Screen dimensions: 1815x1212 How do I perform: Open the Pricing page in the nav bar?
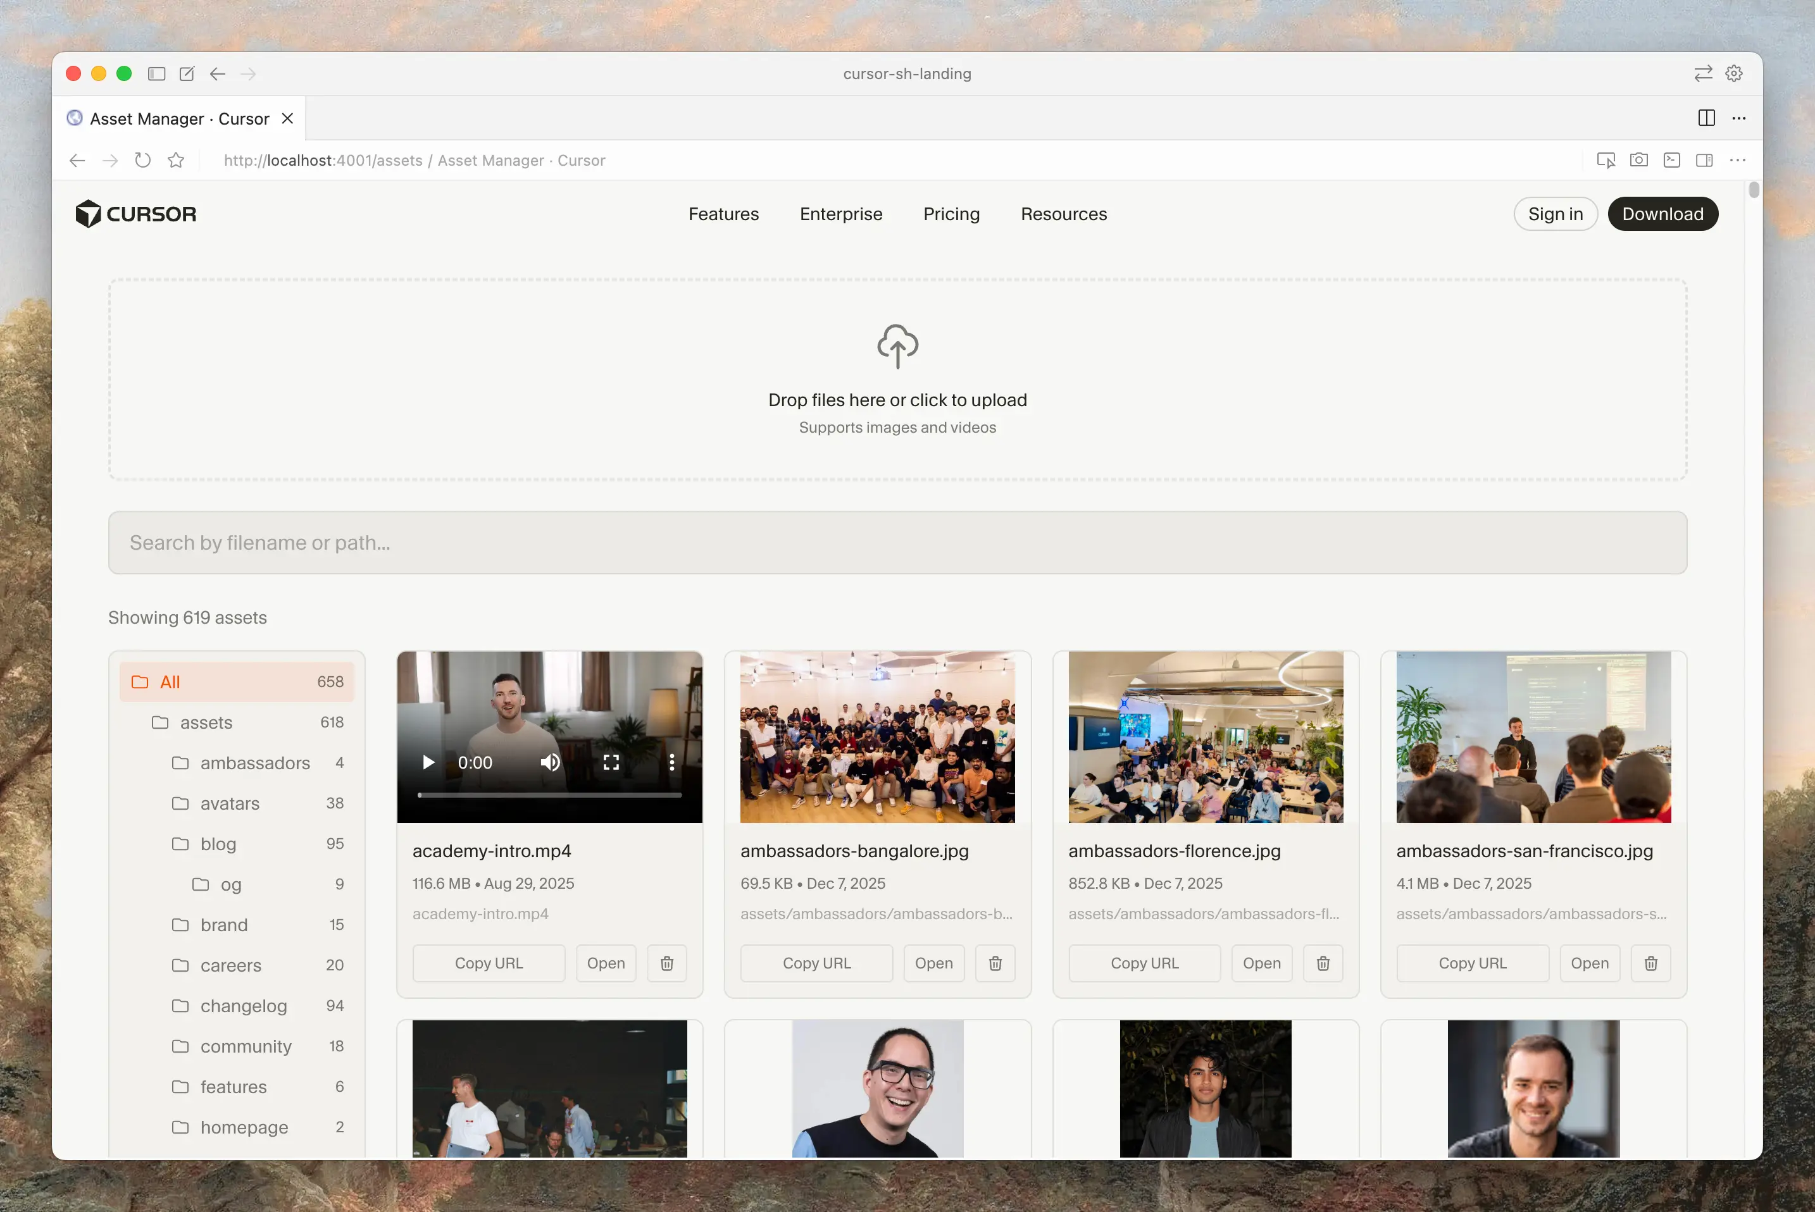[x=951, y=214]
